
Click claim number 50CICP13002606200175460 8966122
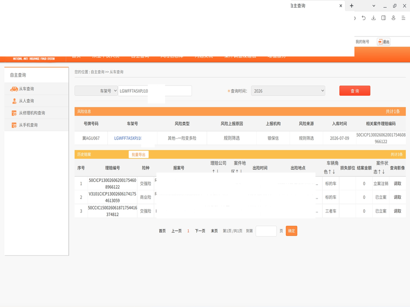point(112,184)
